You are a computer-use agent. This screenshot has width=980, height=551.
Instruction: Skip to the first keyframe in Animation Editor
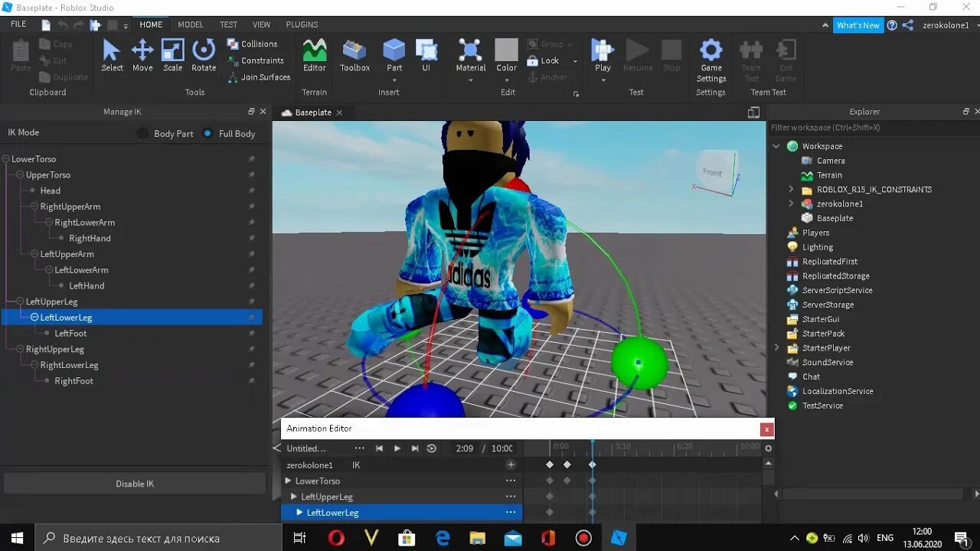[x=379, y=448]
